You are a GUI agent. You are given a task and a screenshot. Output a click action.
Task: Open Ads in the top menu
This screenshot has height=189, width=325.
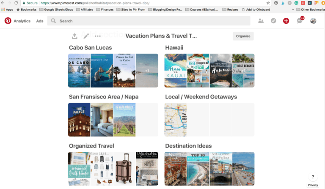click(x=40, y=21)
